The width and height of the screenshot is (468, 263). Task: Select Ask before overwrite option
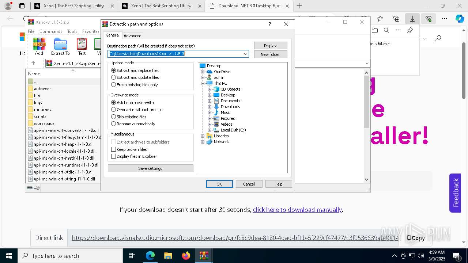point(132,103)
